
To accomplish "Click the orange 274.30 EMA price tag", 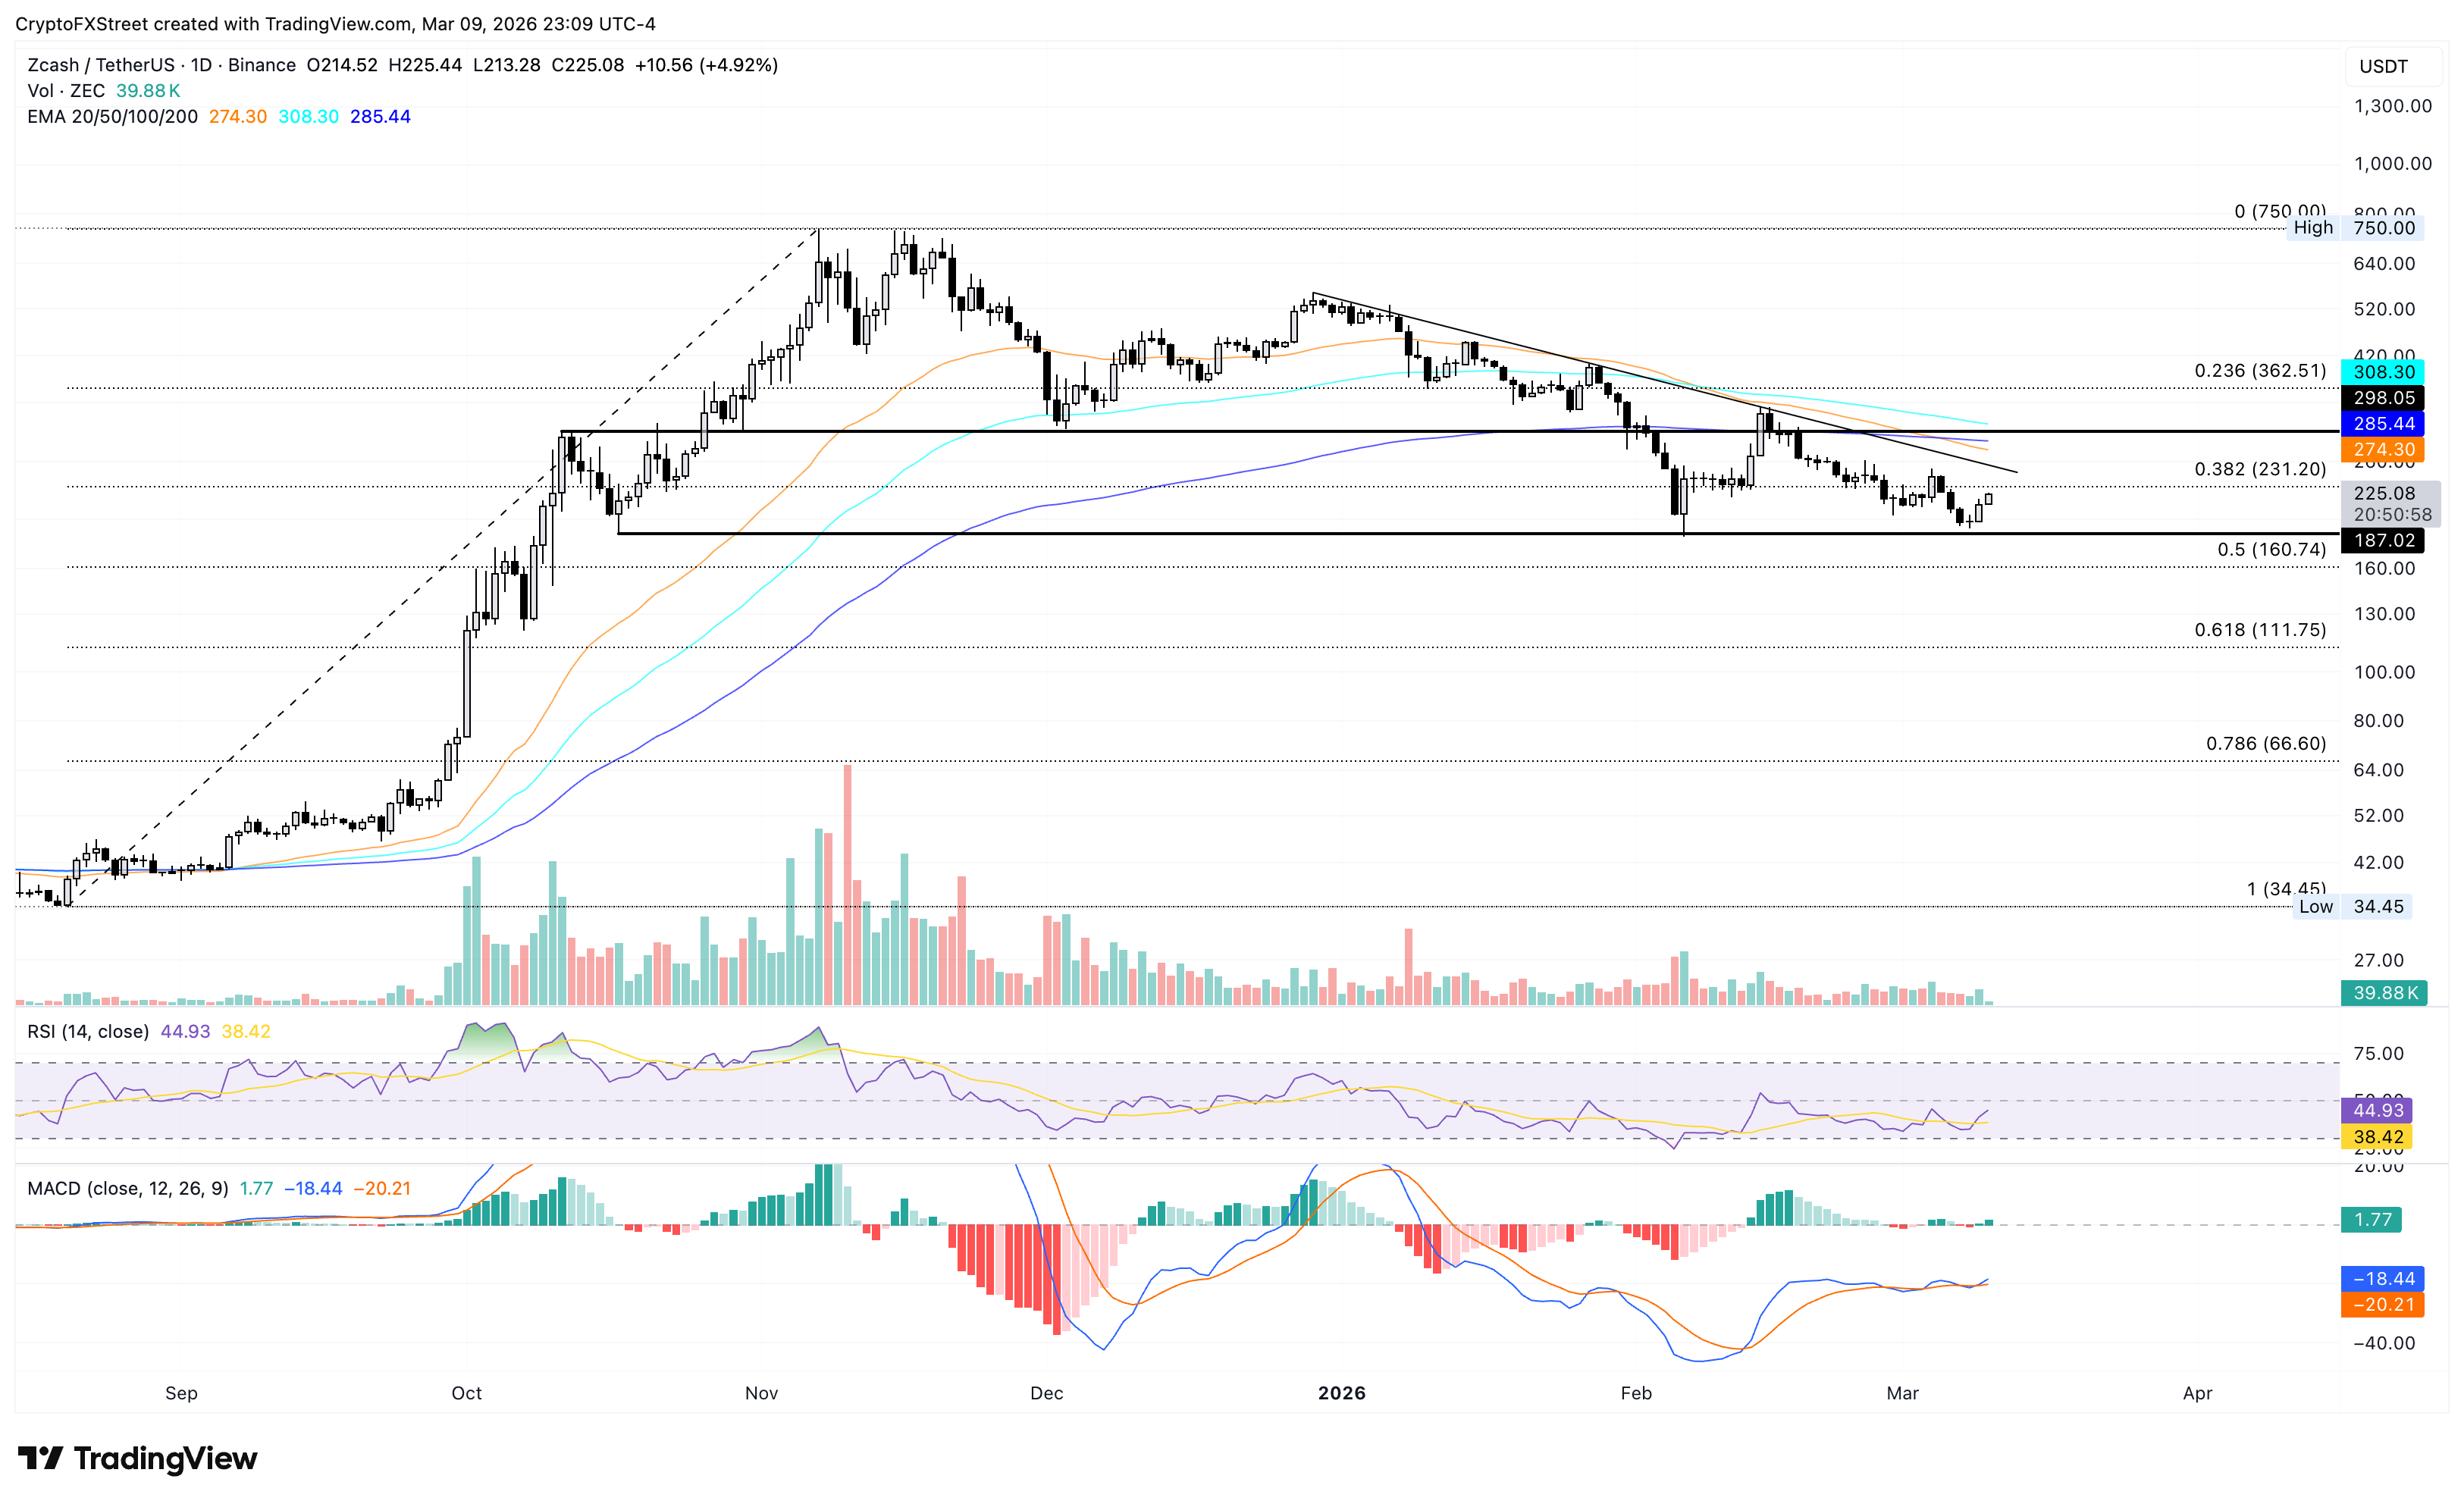I will 2382,450.
